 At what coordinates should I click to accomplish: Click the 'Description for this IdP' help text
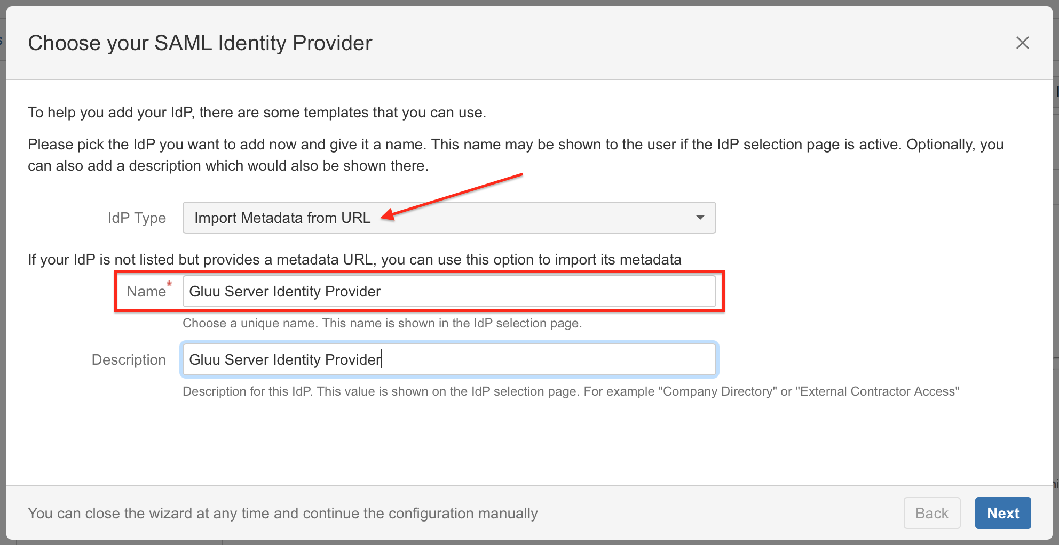coord(571,391)
